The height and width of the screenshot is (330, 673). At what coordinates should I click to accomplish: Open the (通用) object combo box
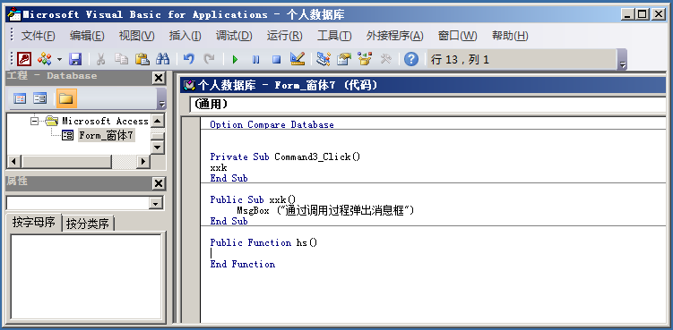point(427,104)
